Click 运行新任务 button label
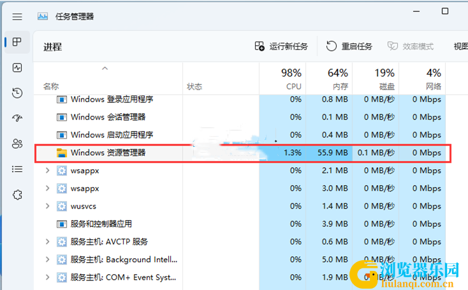 click(288, 46)
